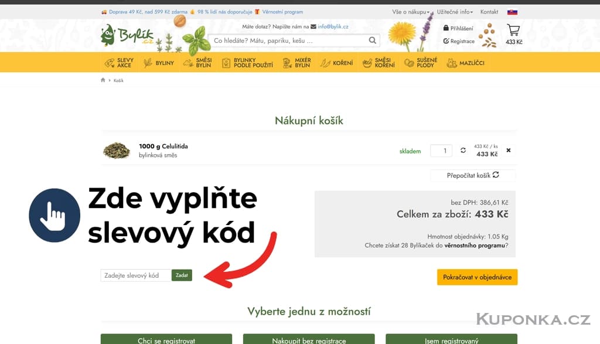This screenshot has height=344, width=600.
Task: Expand Vše o nákupu dropdown
Action: tap(411, 12)
